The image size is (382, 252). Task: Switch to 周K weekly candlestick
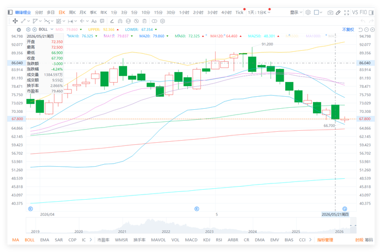72,13
